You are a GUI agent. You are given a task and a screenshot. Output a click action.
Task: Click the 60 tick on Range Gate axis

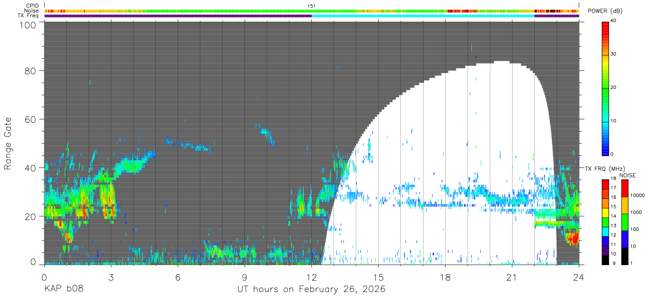(31, 119)
